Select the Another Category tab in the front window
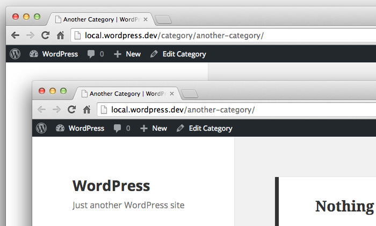Image resolution: width=376 pixels, height=226 pixels. pos(127,94)
